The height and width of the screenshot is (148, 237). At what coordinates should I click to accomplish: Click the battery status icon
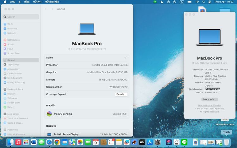(x=190, y=2)
